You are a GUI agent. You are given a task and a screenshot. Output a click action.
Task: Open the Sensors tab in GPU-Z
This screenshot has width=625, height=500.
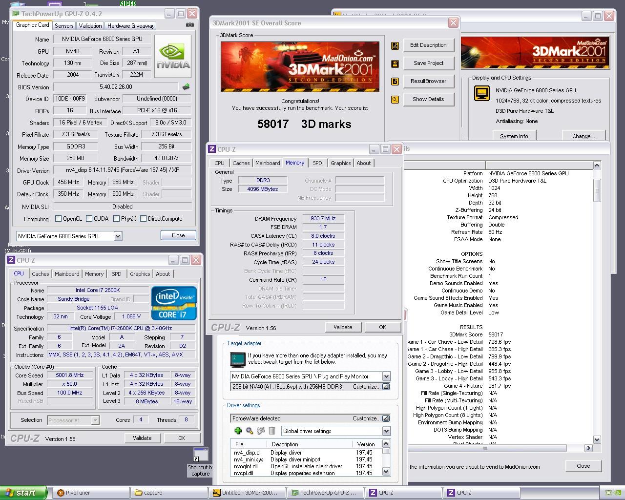pyautogui.click(x=64, y=26)
